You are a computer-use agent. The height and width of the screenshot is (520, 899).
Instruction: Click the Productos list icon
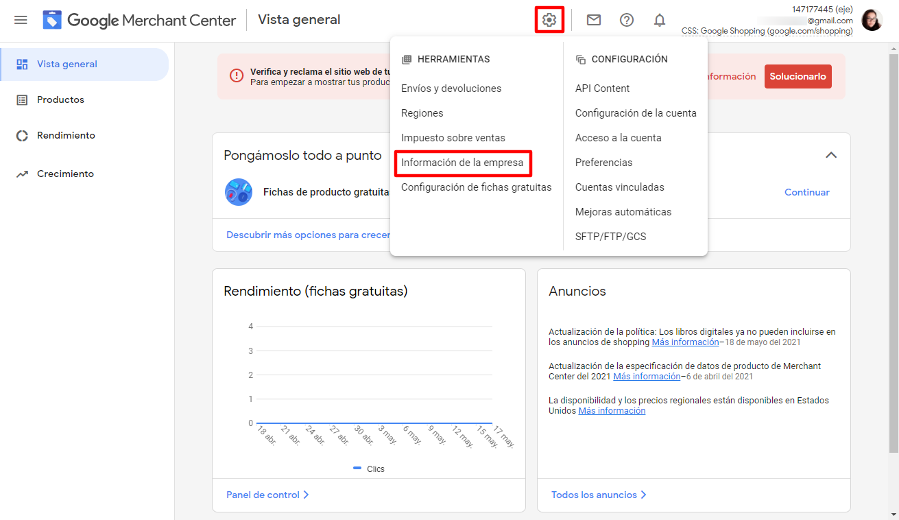point(22,100)
